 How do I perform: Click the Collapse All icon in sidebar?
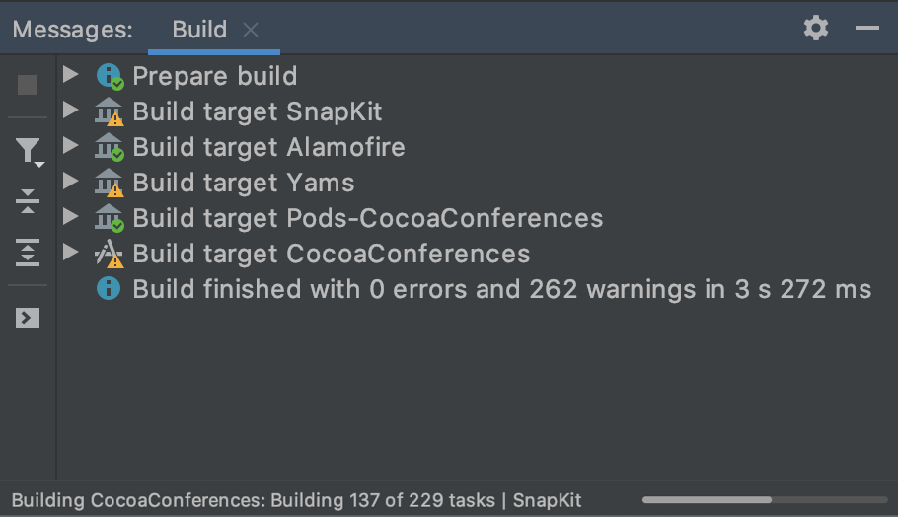tap(28, 201)
